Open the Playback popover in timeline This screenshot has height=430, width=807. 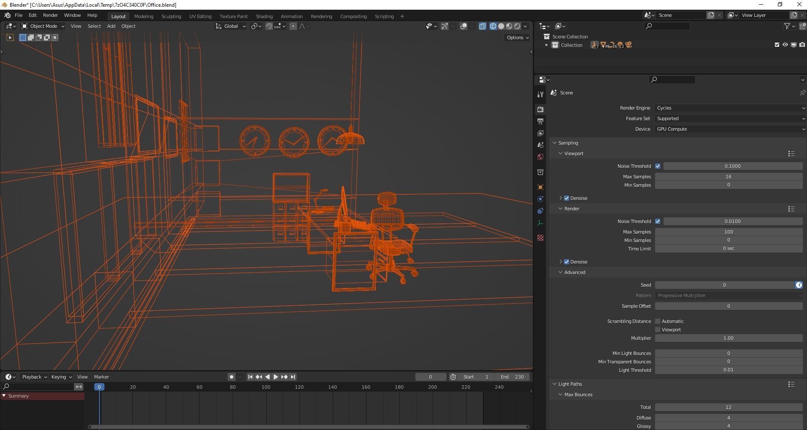tap(34, 377)
